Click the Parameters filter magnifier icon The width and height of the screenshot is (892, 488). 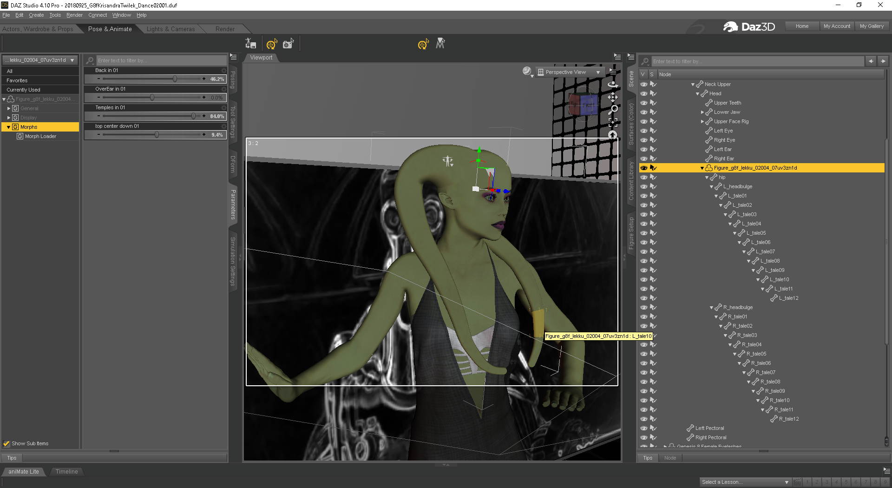tap(90, 60)
